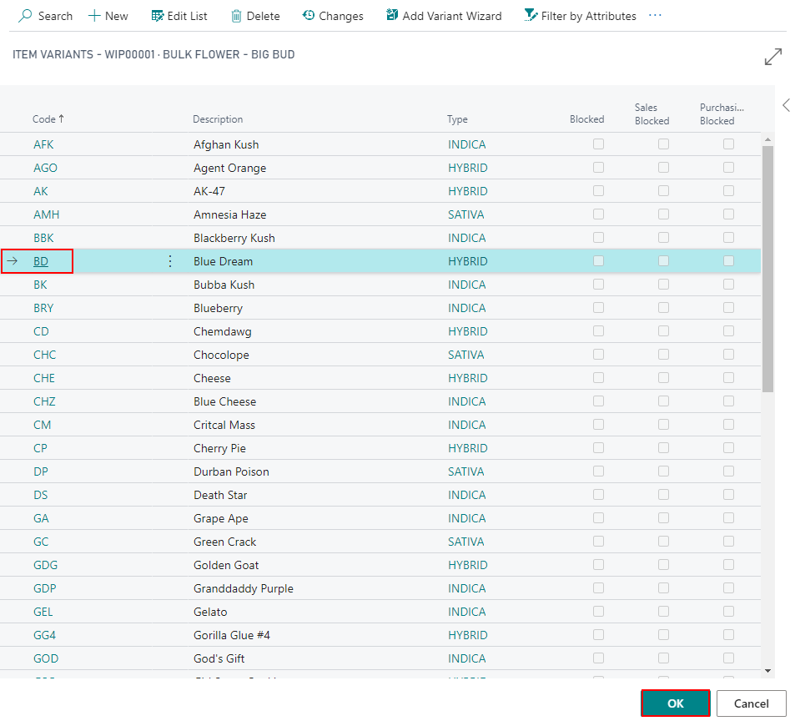This screenshot has height=726, width=795.
Task: Toggle Blocked checkbox for Afghan Kush
Action: click(x=598, y=144)
